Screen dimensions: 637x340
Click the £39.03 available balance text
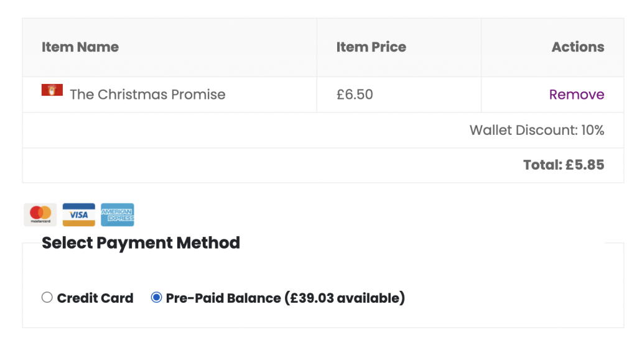pyautogui.click(x=344, y=298)
